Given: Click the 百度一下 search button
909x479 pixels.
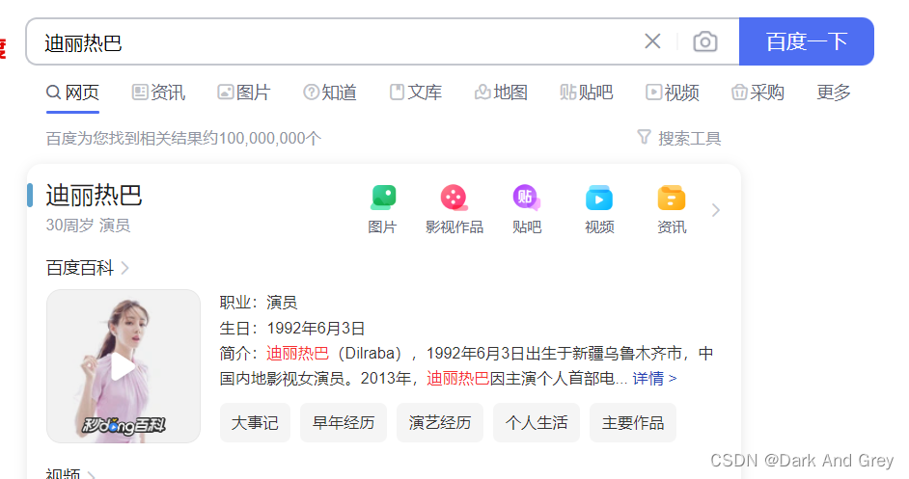Looking at the screenshot, I should coord(807,41).
